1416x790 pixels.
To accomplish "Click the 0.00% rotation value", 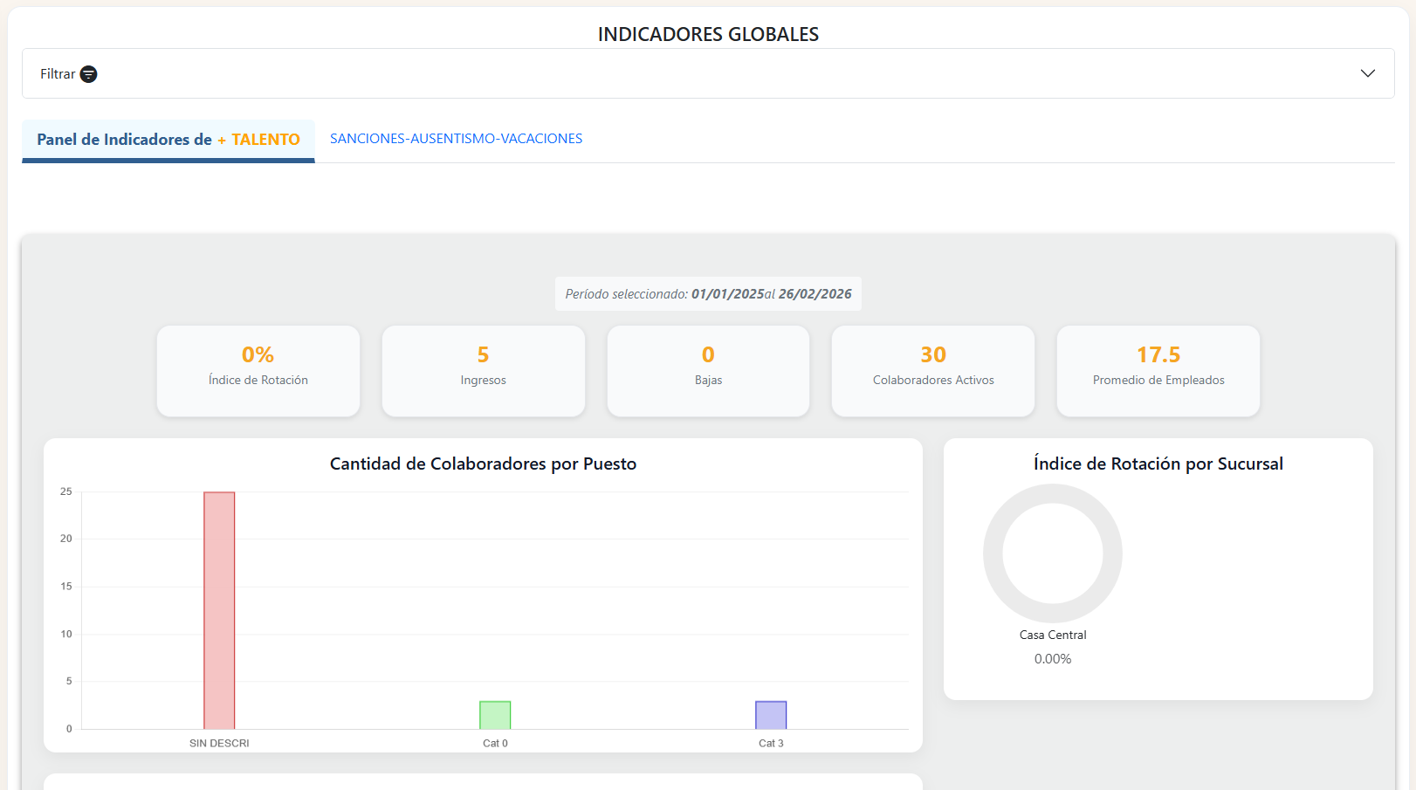I will coord(1053,659).
